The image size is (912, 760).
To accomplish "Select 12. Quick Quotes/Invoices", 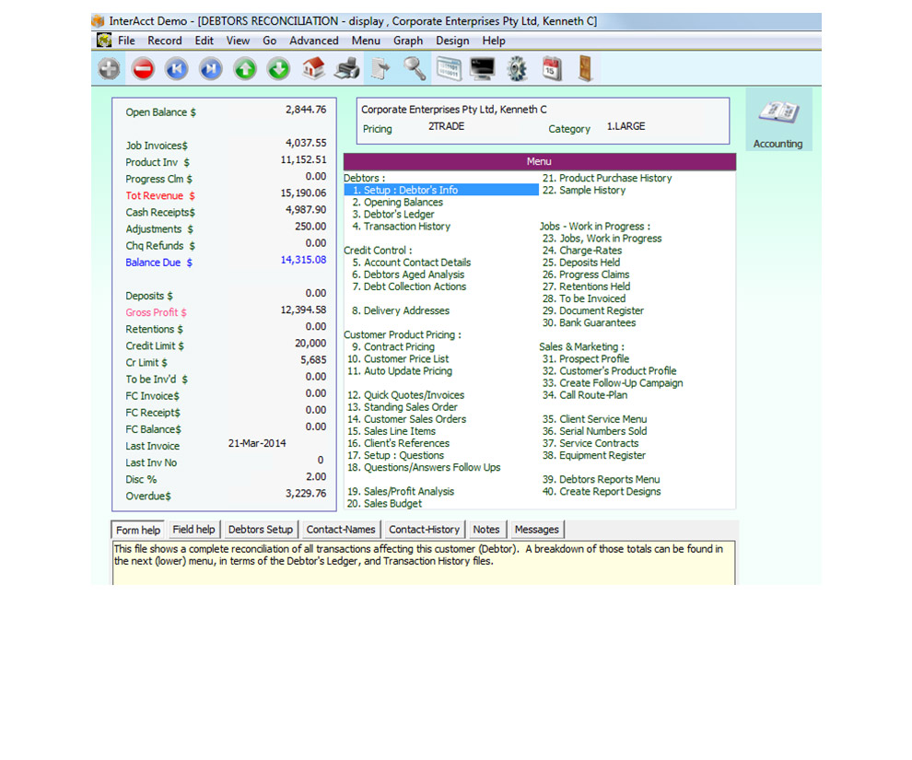I will coord(406,395).
